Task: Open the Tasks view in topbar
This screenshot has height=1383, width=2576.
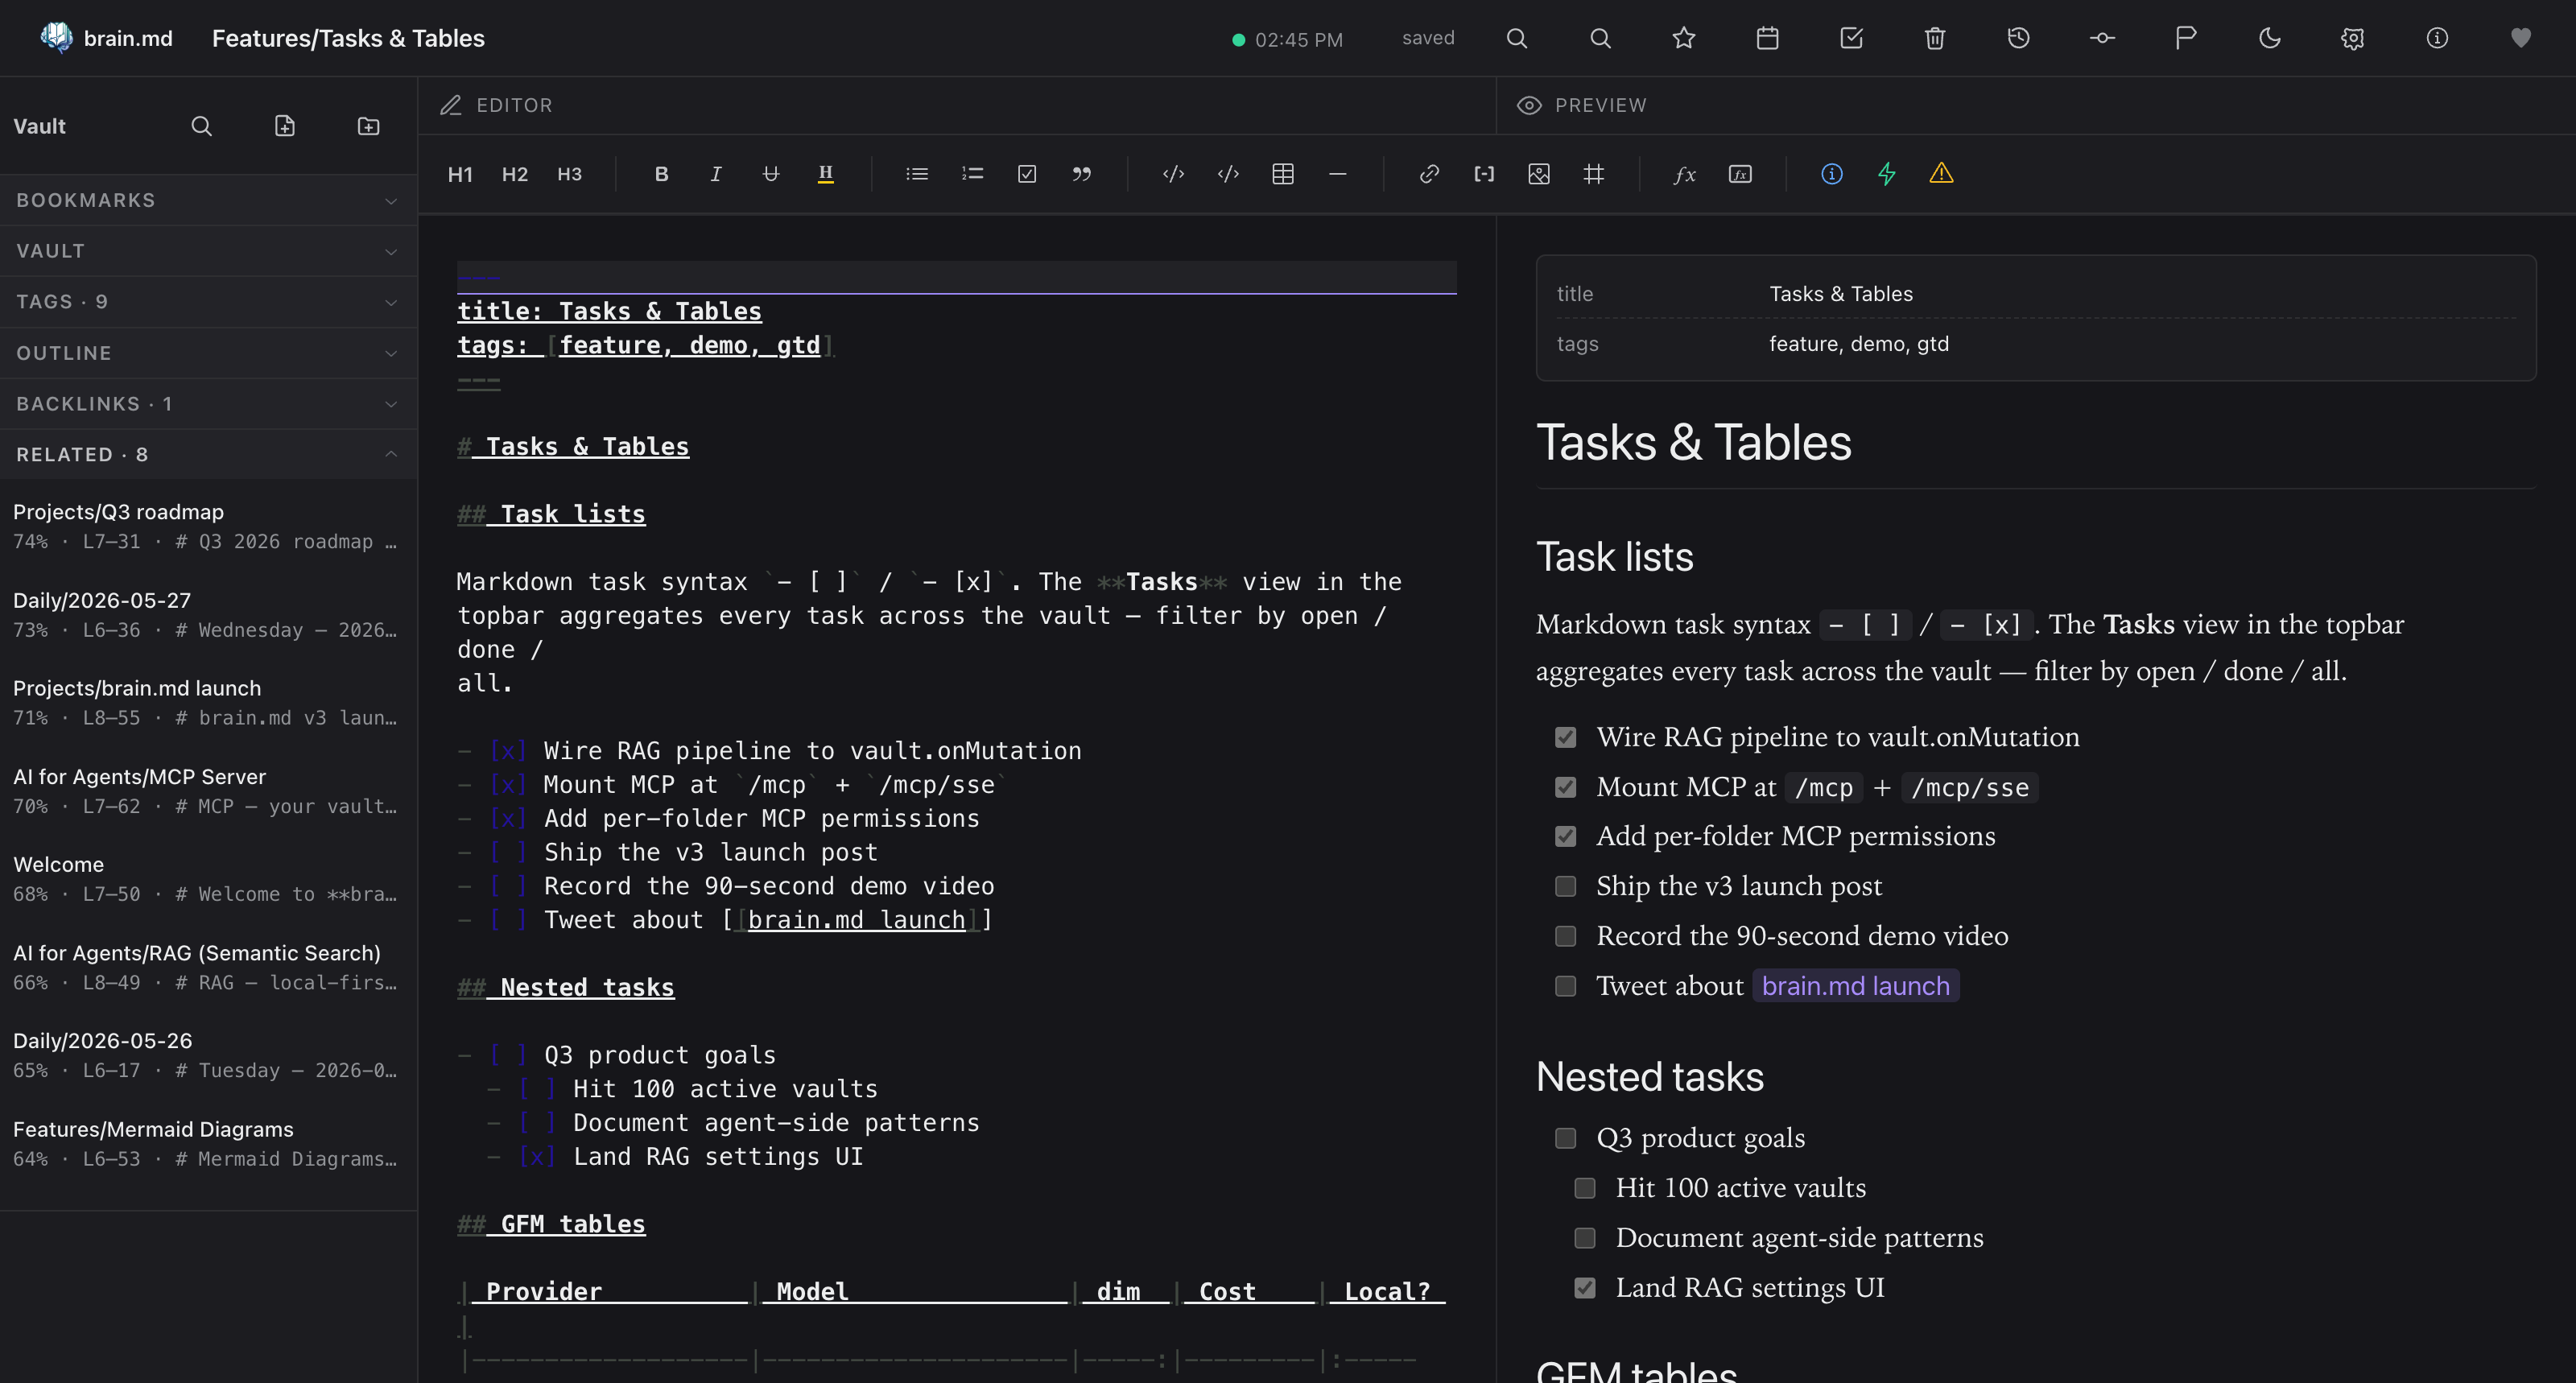Action: [1852, 38]
